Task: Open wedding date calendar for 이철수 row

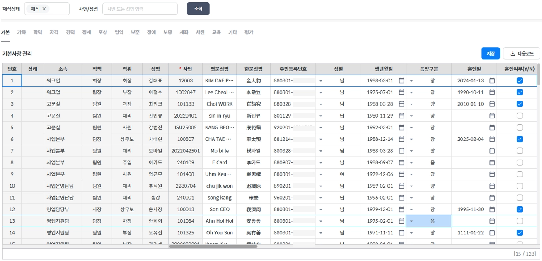Action: coord(492,92)
